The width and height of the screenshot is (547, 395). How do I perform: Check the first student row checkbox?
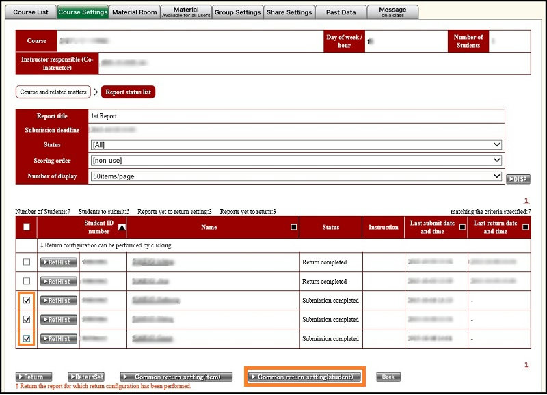(26, 262)
